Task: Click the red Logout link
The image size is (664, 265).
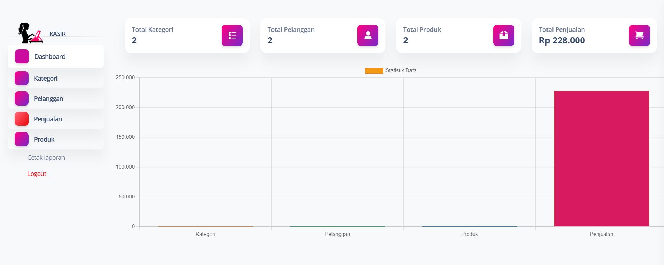Action: click(x=37, y=174)
